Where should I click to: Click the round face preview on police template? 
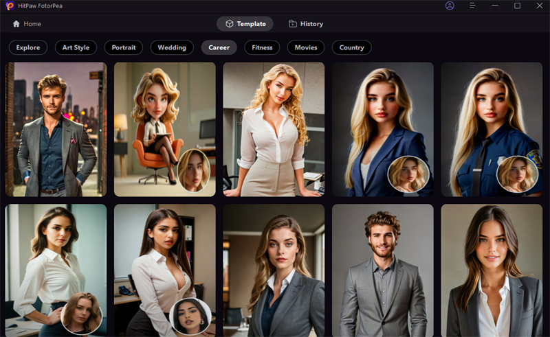coord(518,174)
